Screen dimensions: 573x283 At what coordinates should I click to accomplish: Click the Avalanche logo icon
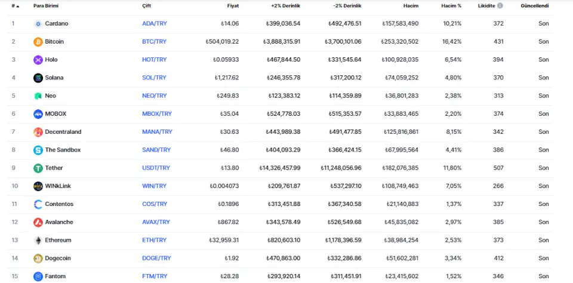pos(38,222)
